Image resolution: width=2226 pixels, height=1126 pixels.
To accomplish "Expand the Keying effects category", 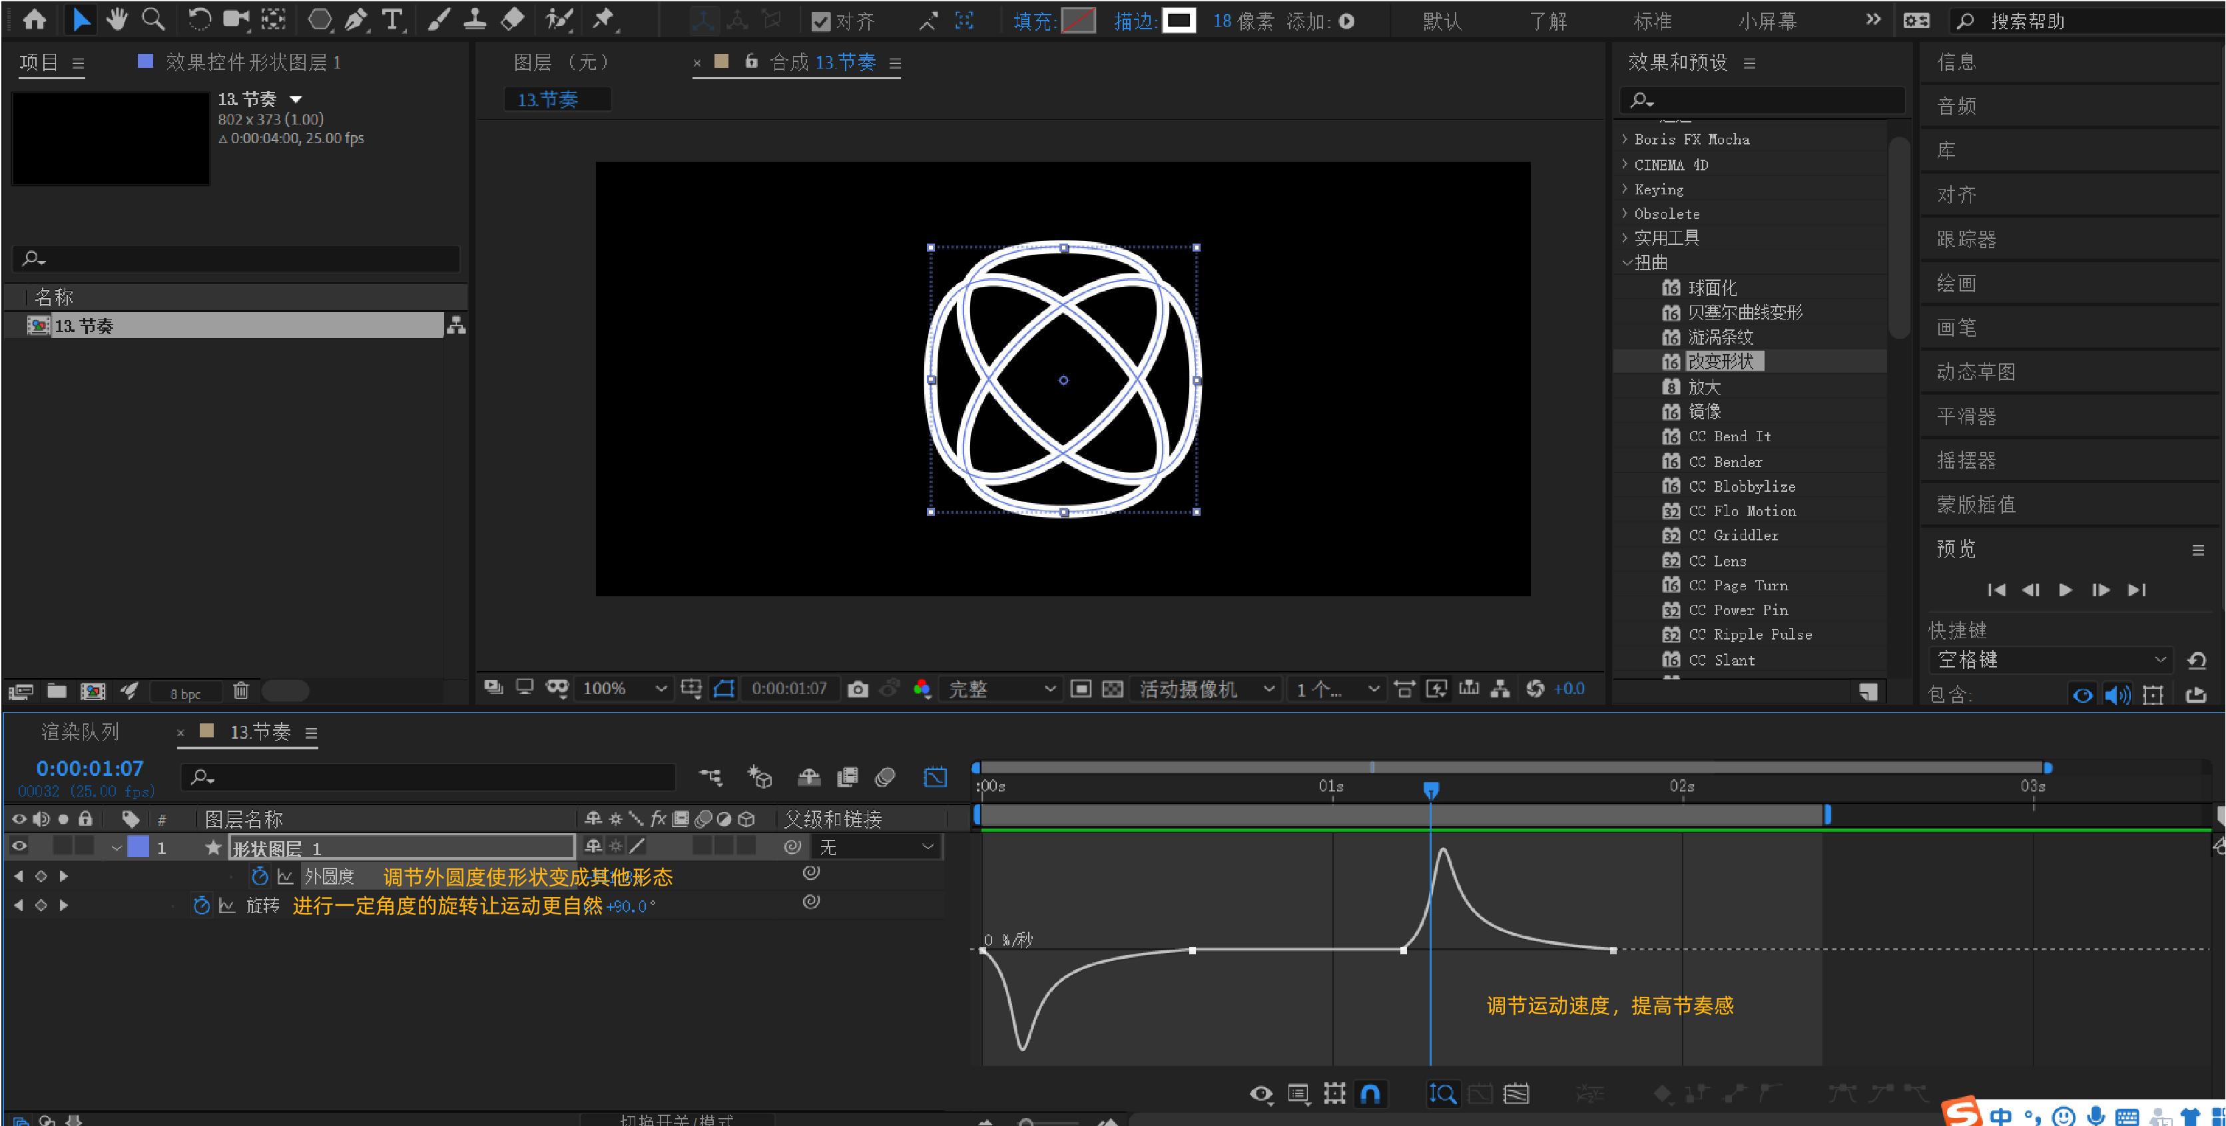I will (x=1625, y=189).
